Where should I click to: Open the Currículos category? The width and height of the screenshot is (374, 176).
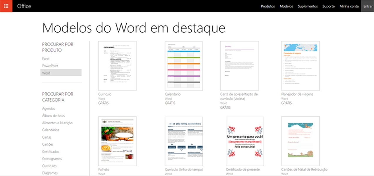tap(49, 166)
